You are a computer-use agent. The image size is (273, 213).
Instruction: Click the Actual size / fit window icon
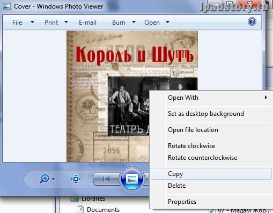coord(76,179)
